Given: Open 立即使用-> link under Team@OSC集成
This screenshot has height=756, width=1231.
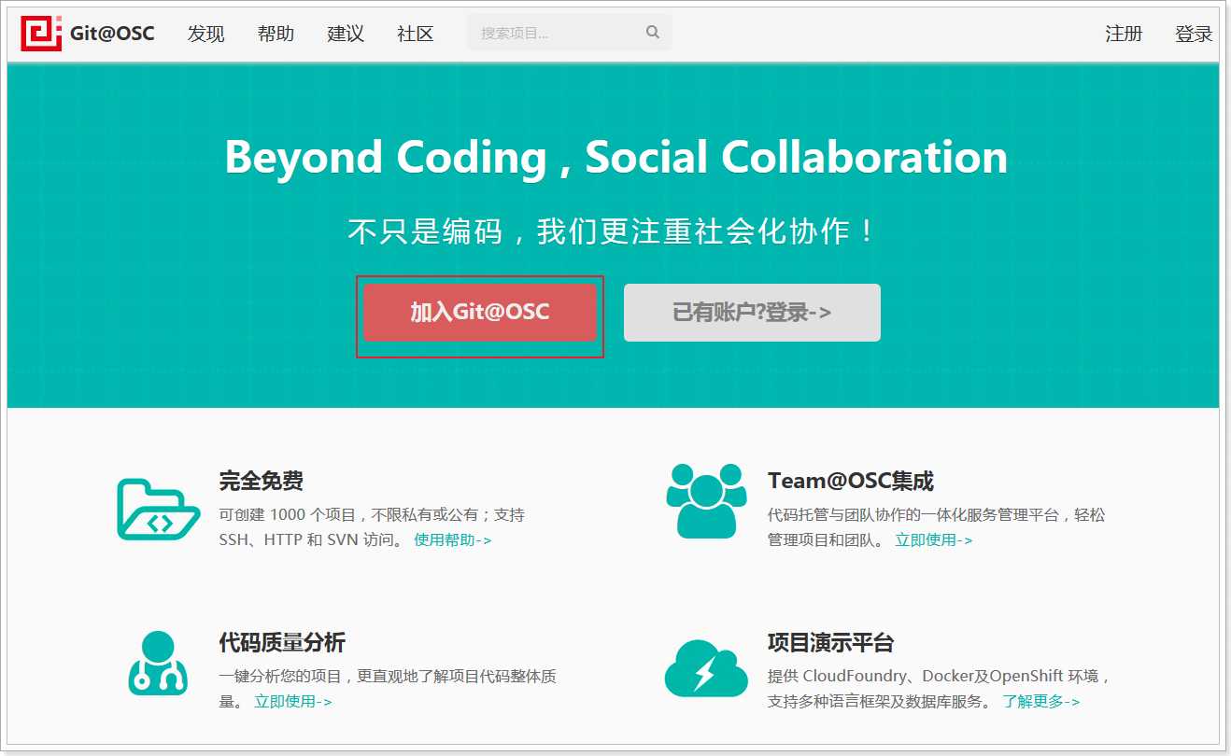Looking at the screenshot, I should click(x=934, y=539).
